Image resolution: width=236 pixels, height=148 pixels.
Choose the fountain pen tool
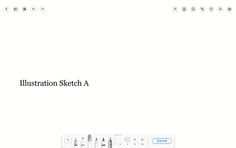[x=76, y=142]
